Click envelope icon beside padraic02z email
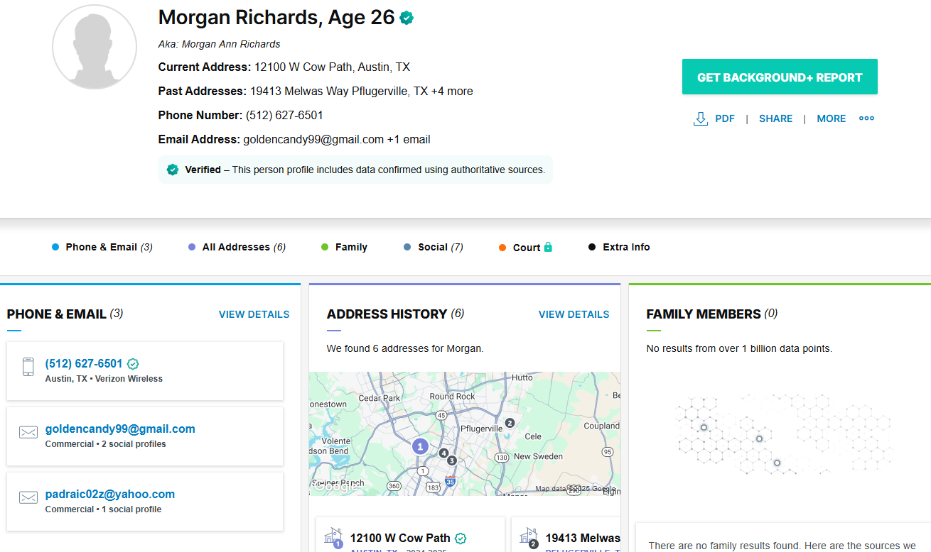931x552 pixels. coord(28,497)
